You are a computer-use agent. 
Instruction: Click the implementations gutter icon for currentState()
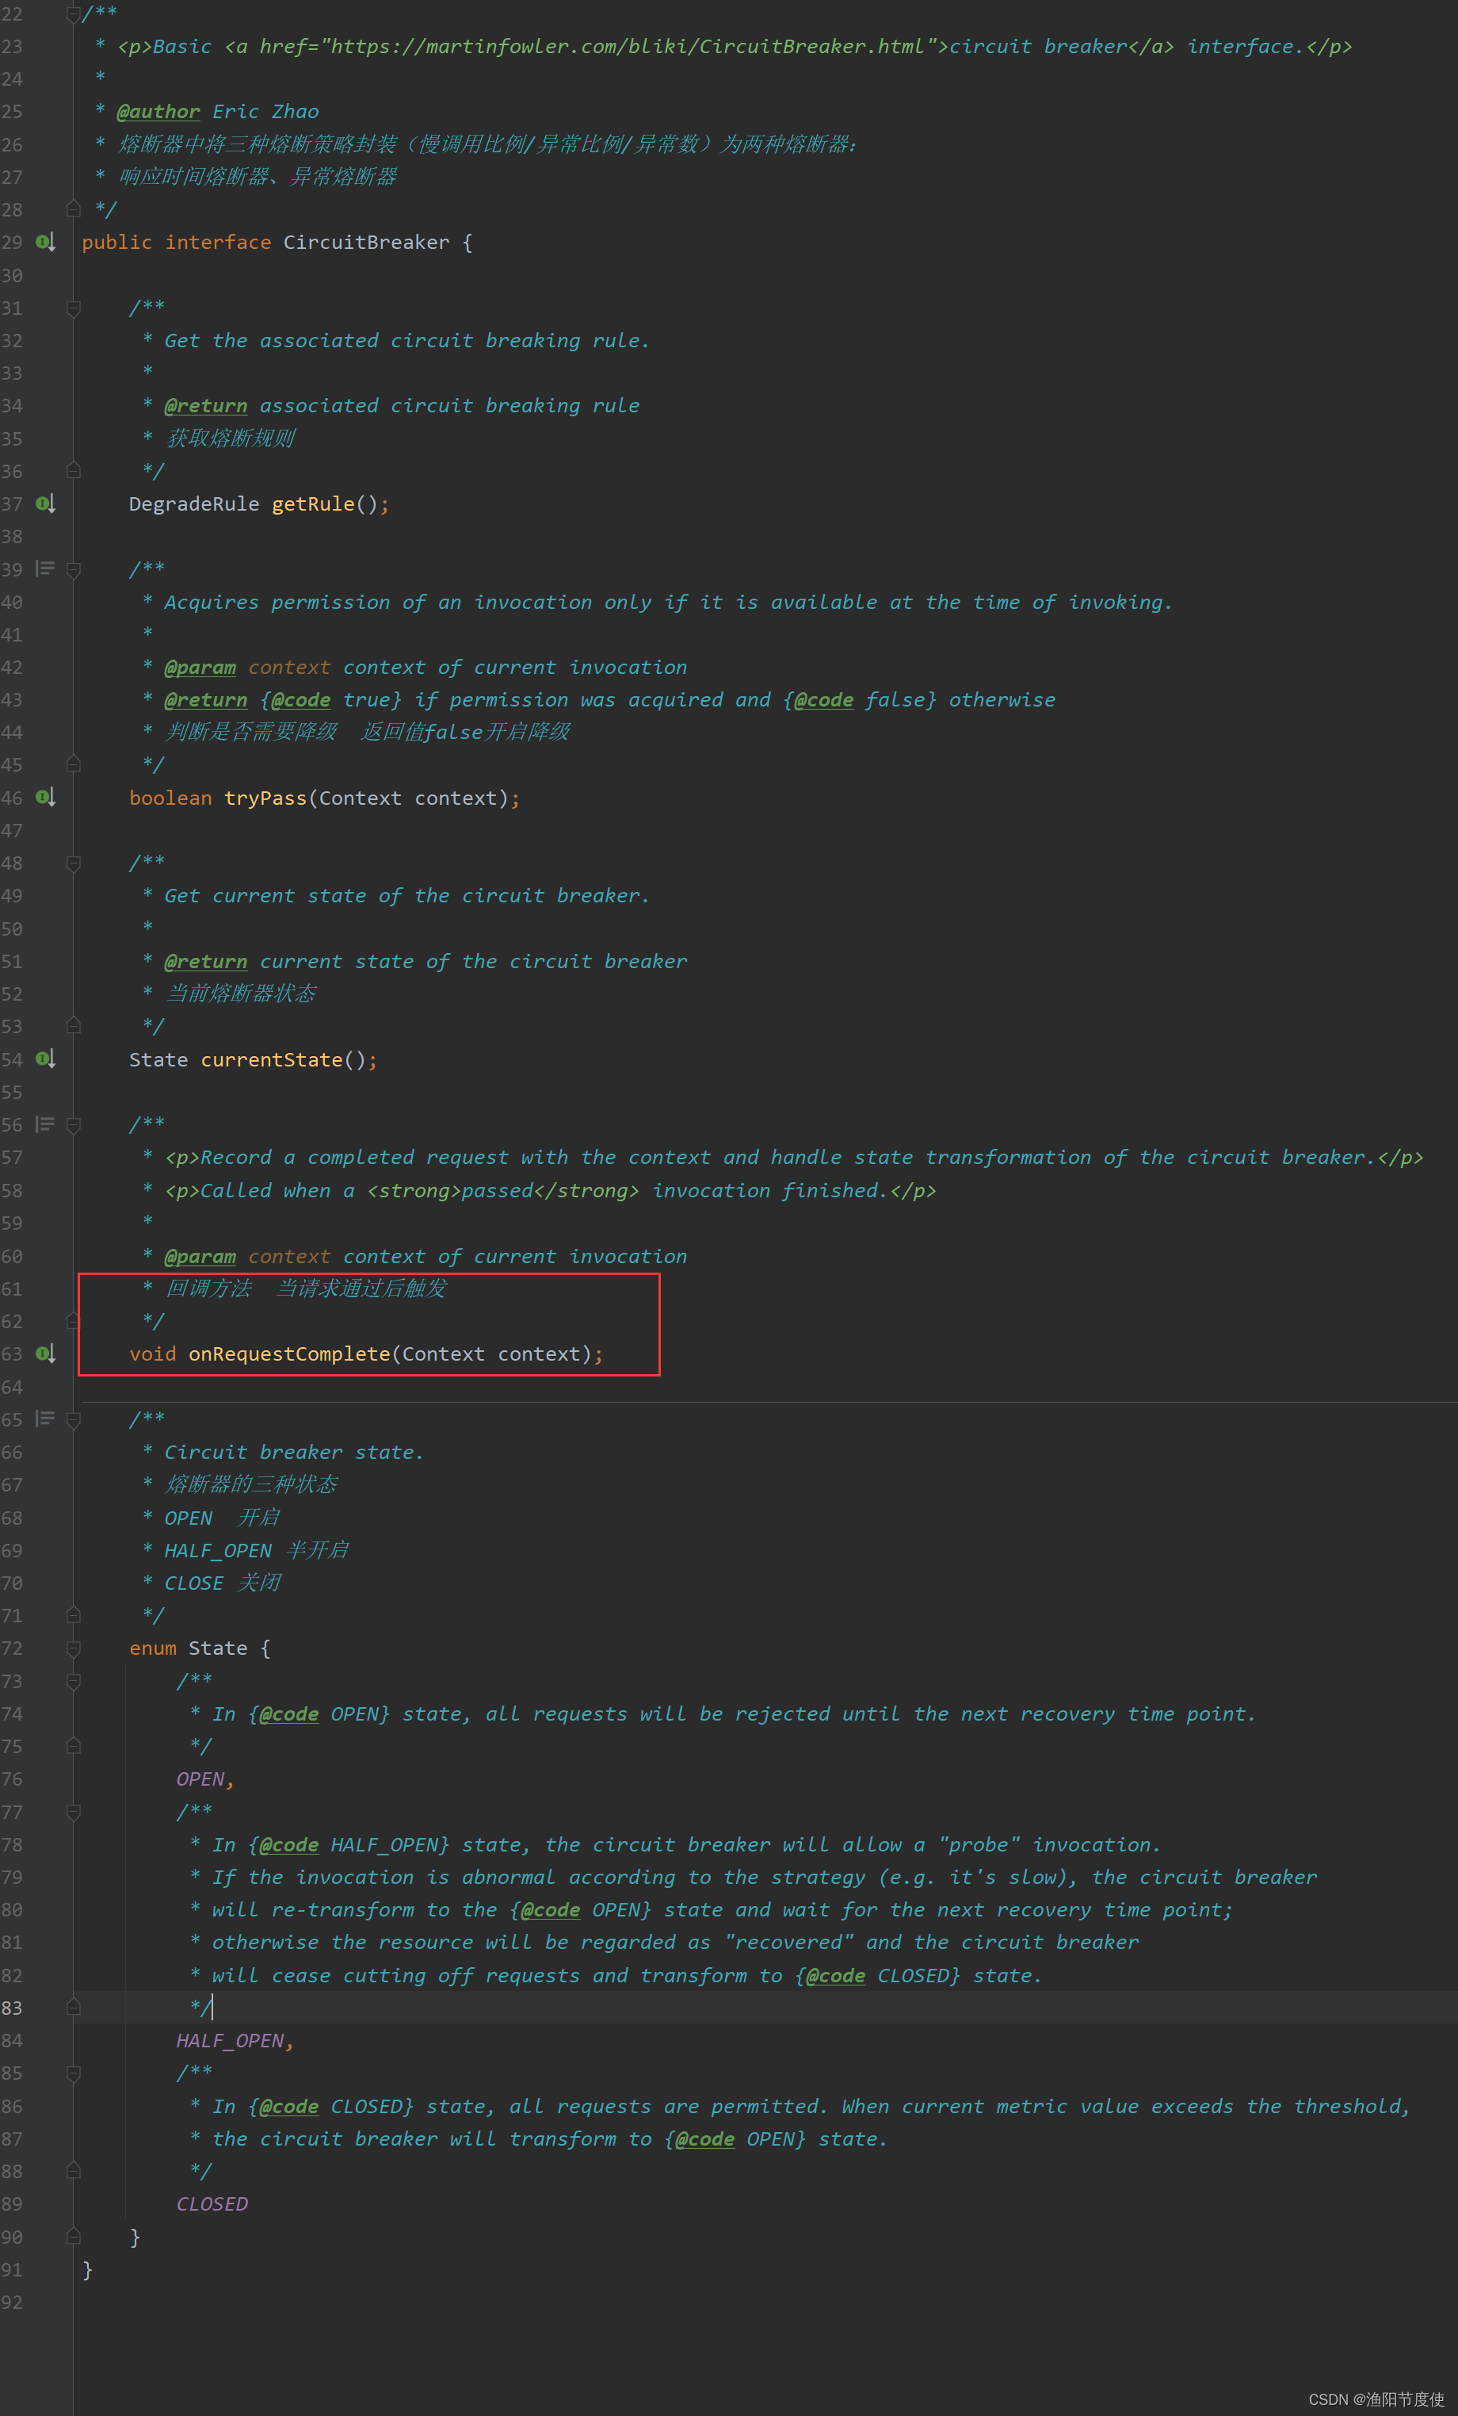[45, 1059]
